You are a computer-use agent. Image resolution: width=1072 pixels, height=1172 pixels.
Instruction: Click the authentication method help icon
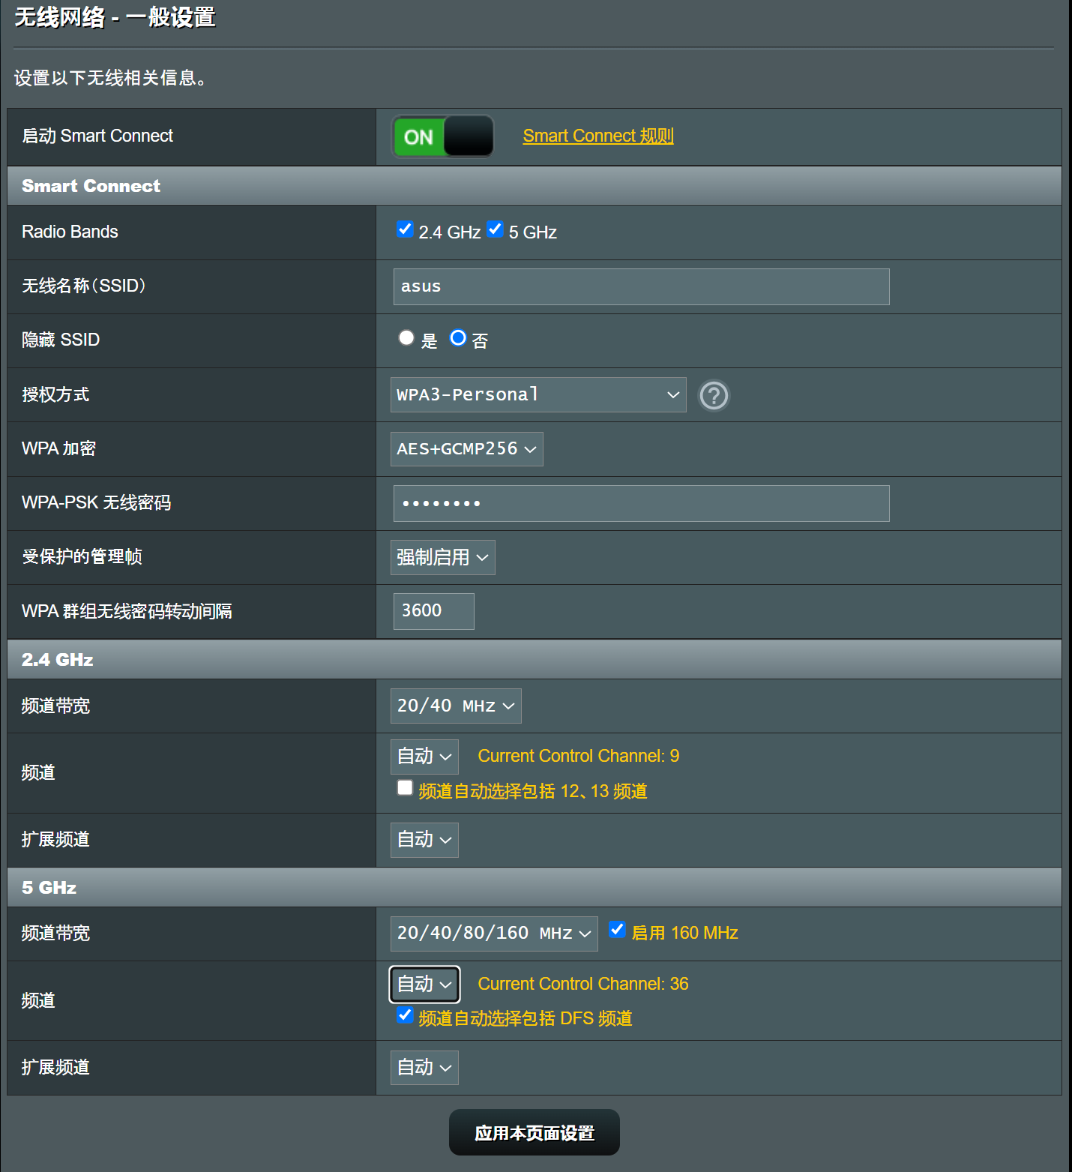click(714, 395)
